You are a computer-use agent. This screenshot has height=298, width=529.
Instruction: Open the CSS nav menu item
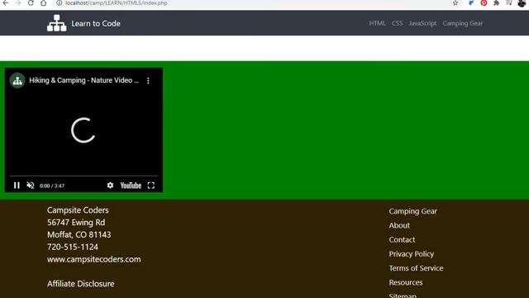397,23
